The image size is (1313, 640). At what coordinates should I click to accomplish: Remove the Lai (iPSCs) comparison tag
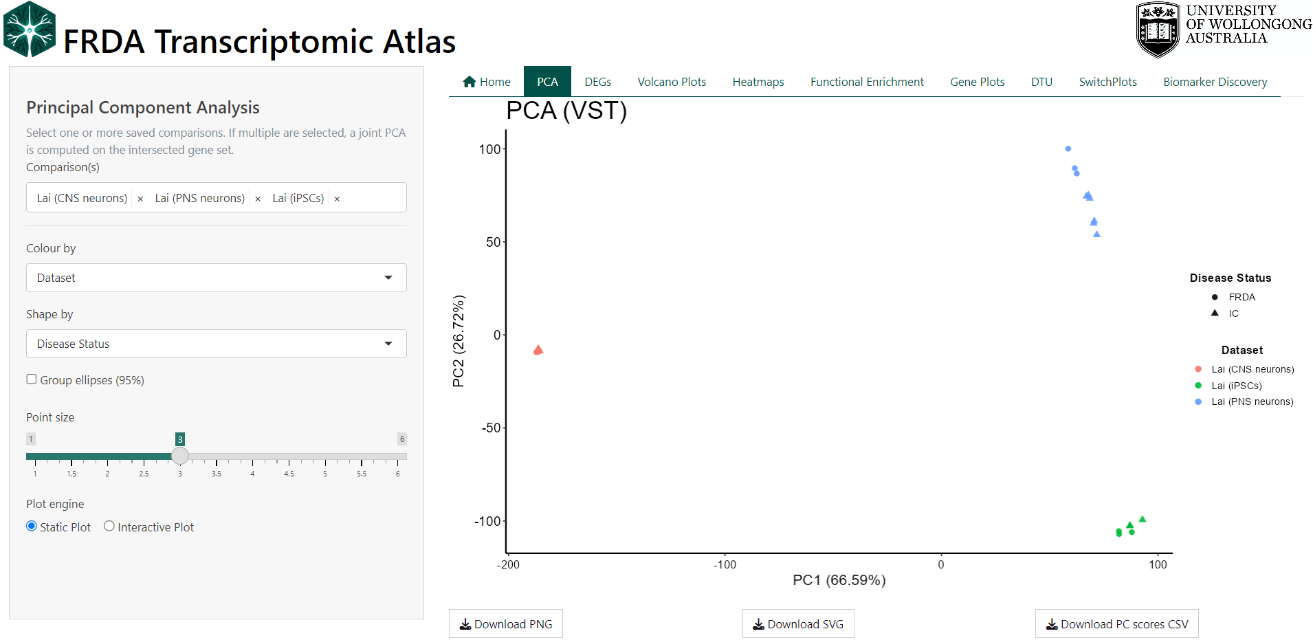tap(337, 199)
